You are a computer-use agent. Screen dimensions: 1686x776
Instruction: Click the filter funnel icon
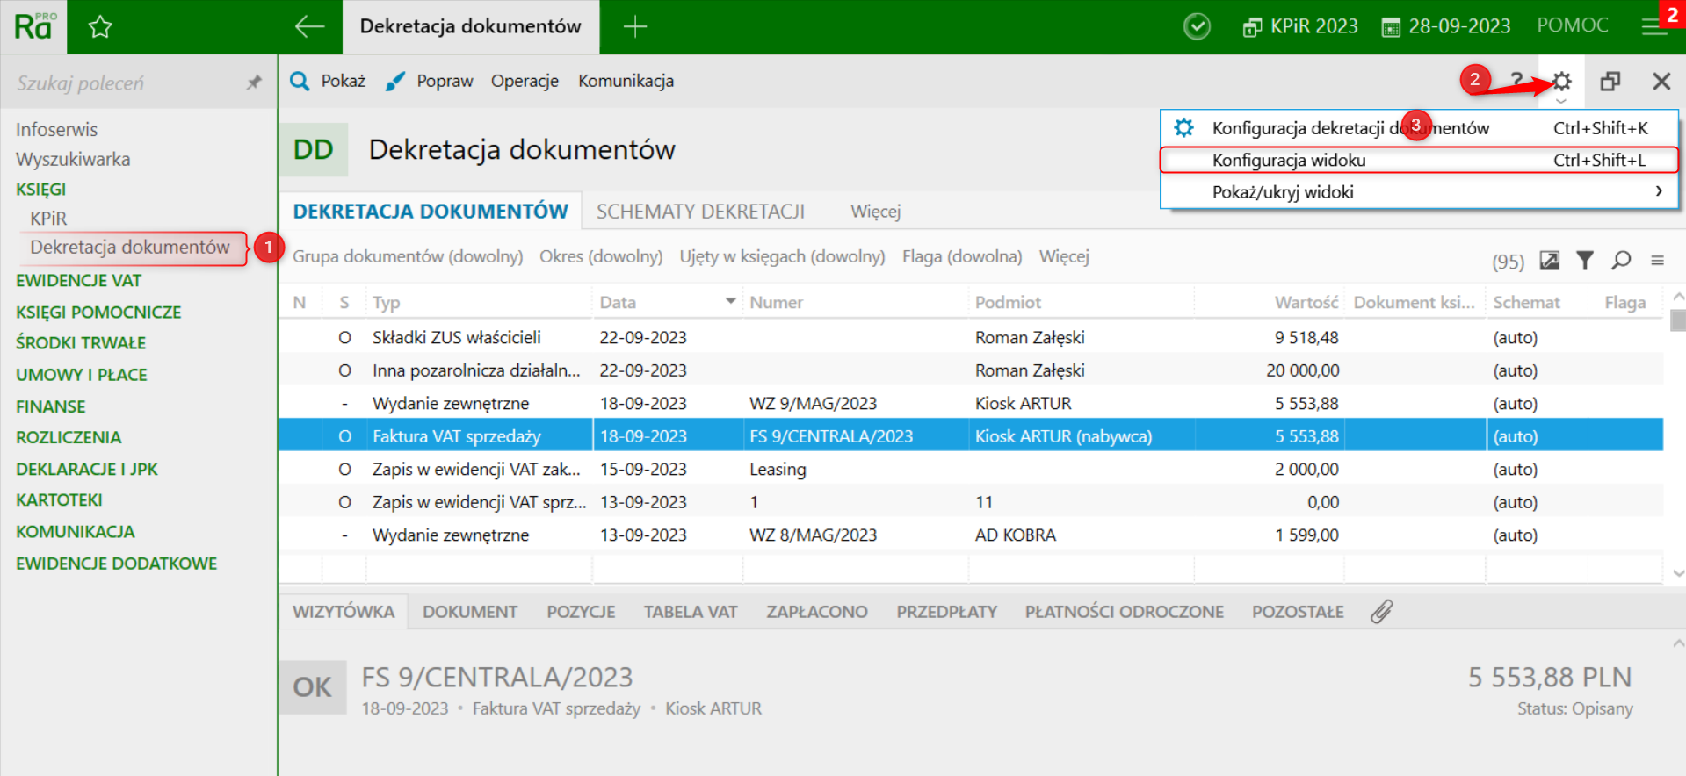click(x=1585, y=261)
